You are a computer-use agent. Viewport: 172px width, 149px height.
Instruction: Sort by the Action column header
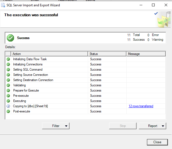[x=49, y=54]
